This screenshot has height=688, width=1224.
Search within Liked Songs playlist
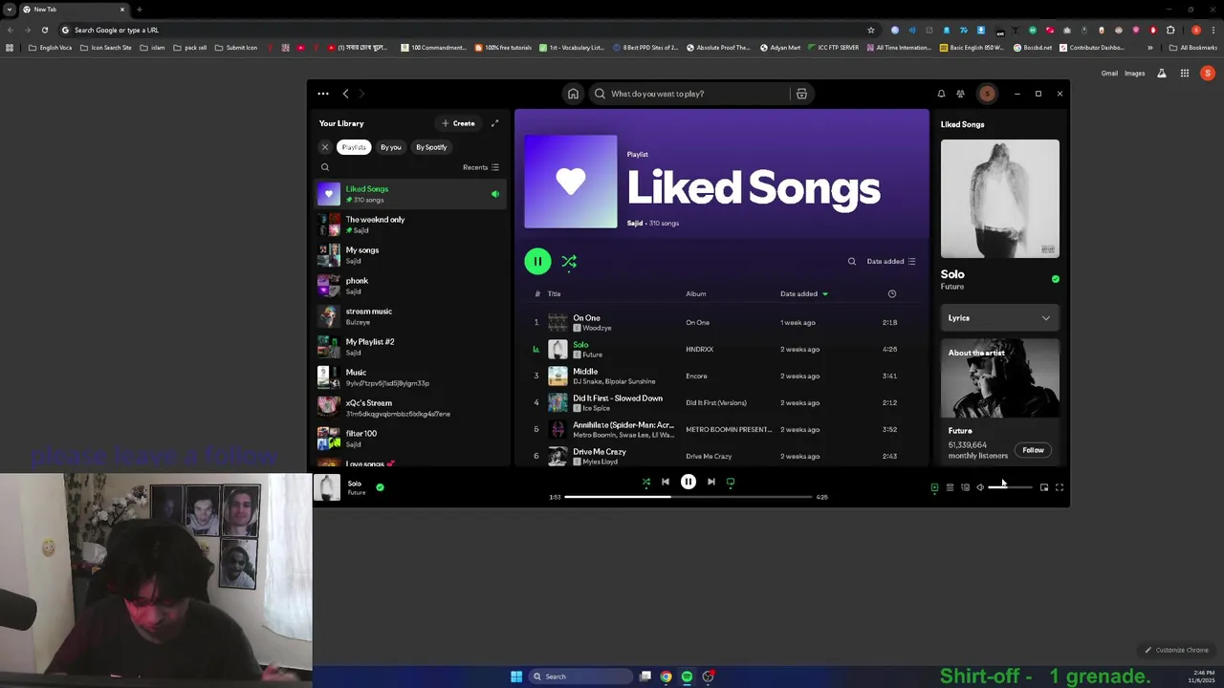(852, 261)
